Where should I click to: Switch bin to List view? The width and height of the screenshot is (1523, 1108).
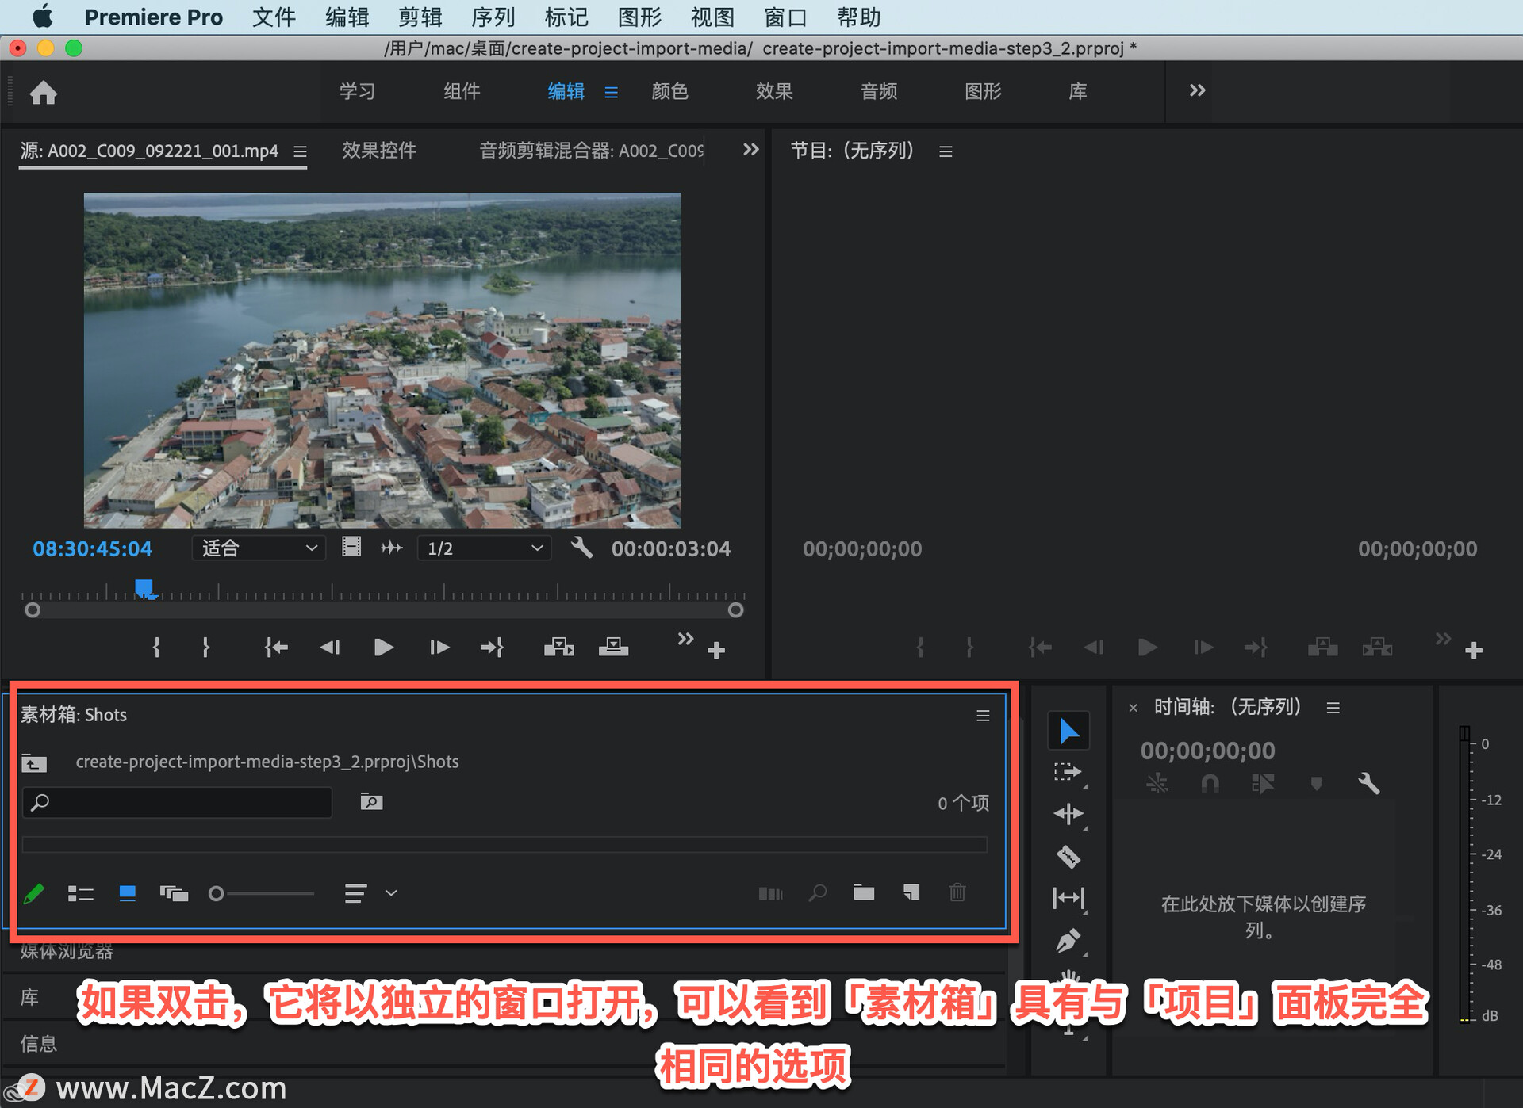tap(81, 893)
